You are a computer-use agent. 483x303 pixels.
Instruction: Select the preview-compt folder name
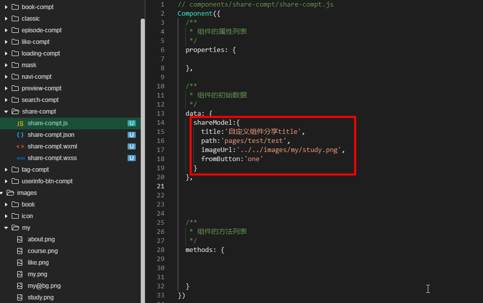coord(42,88)
